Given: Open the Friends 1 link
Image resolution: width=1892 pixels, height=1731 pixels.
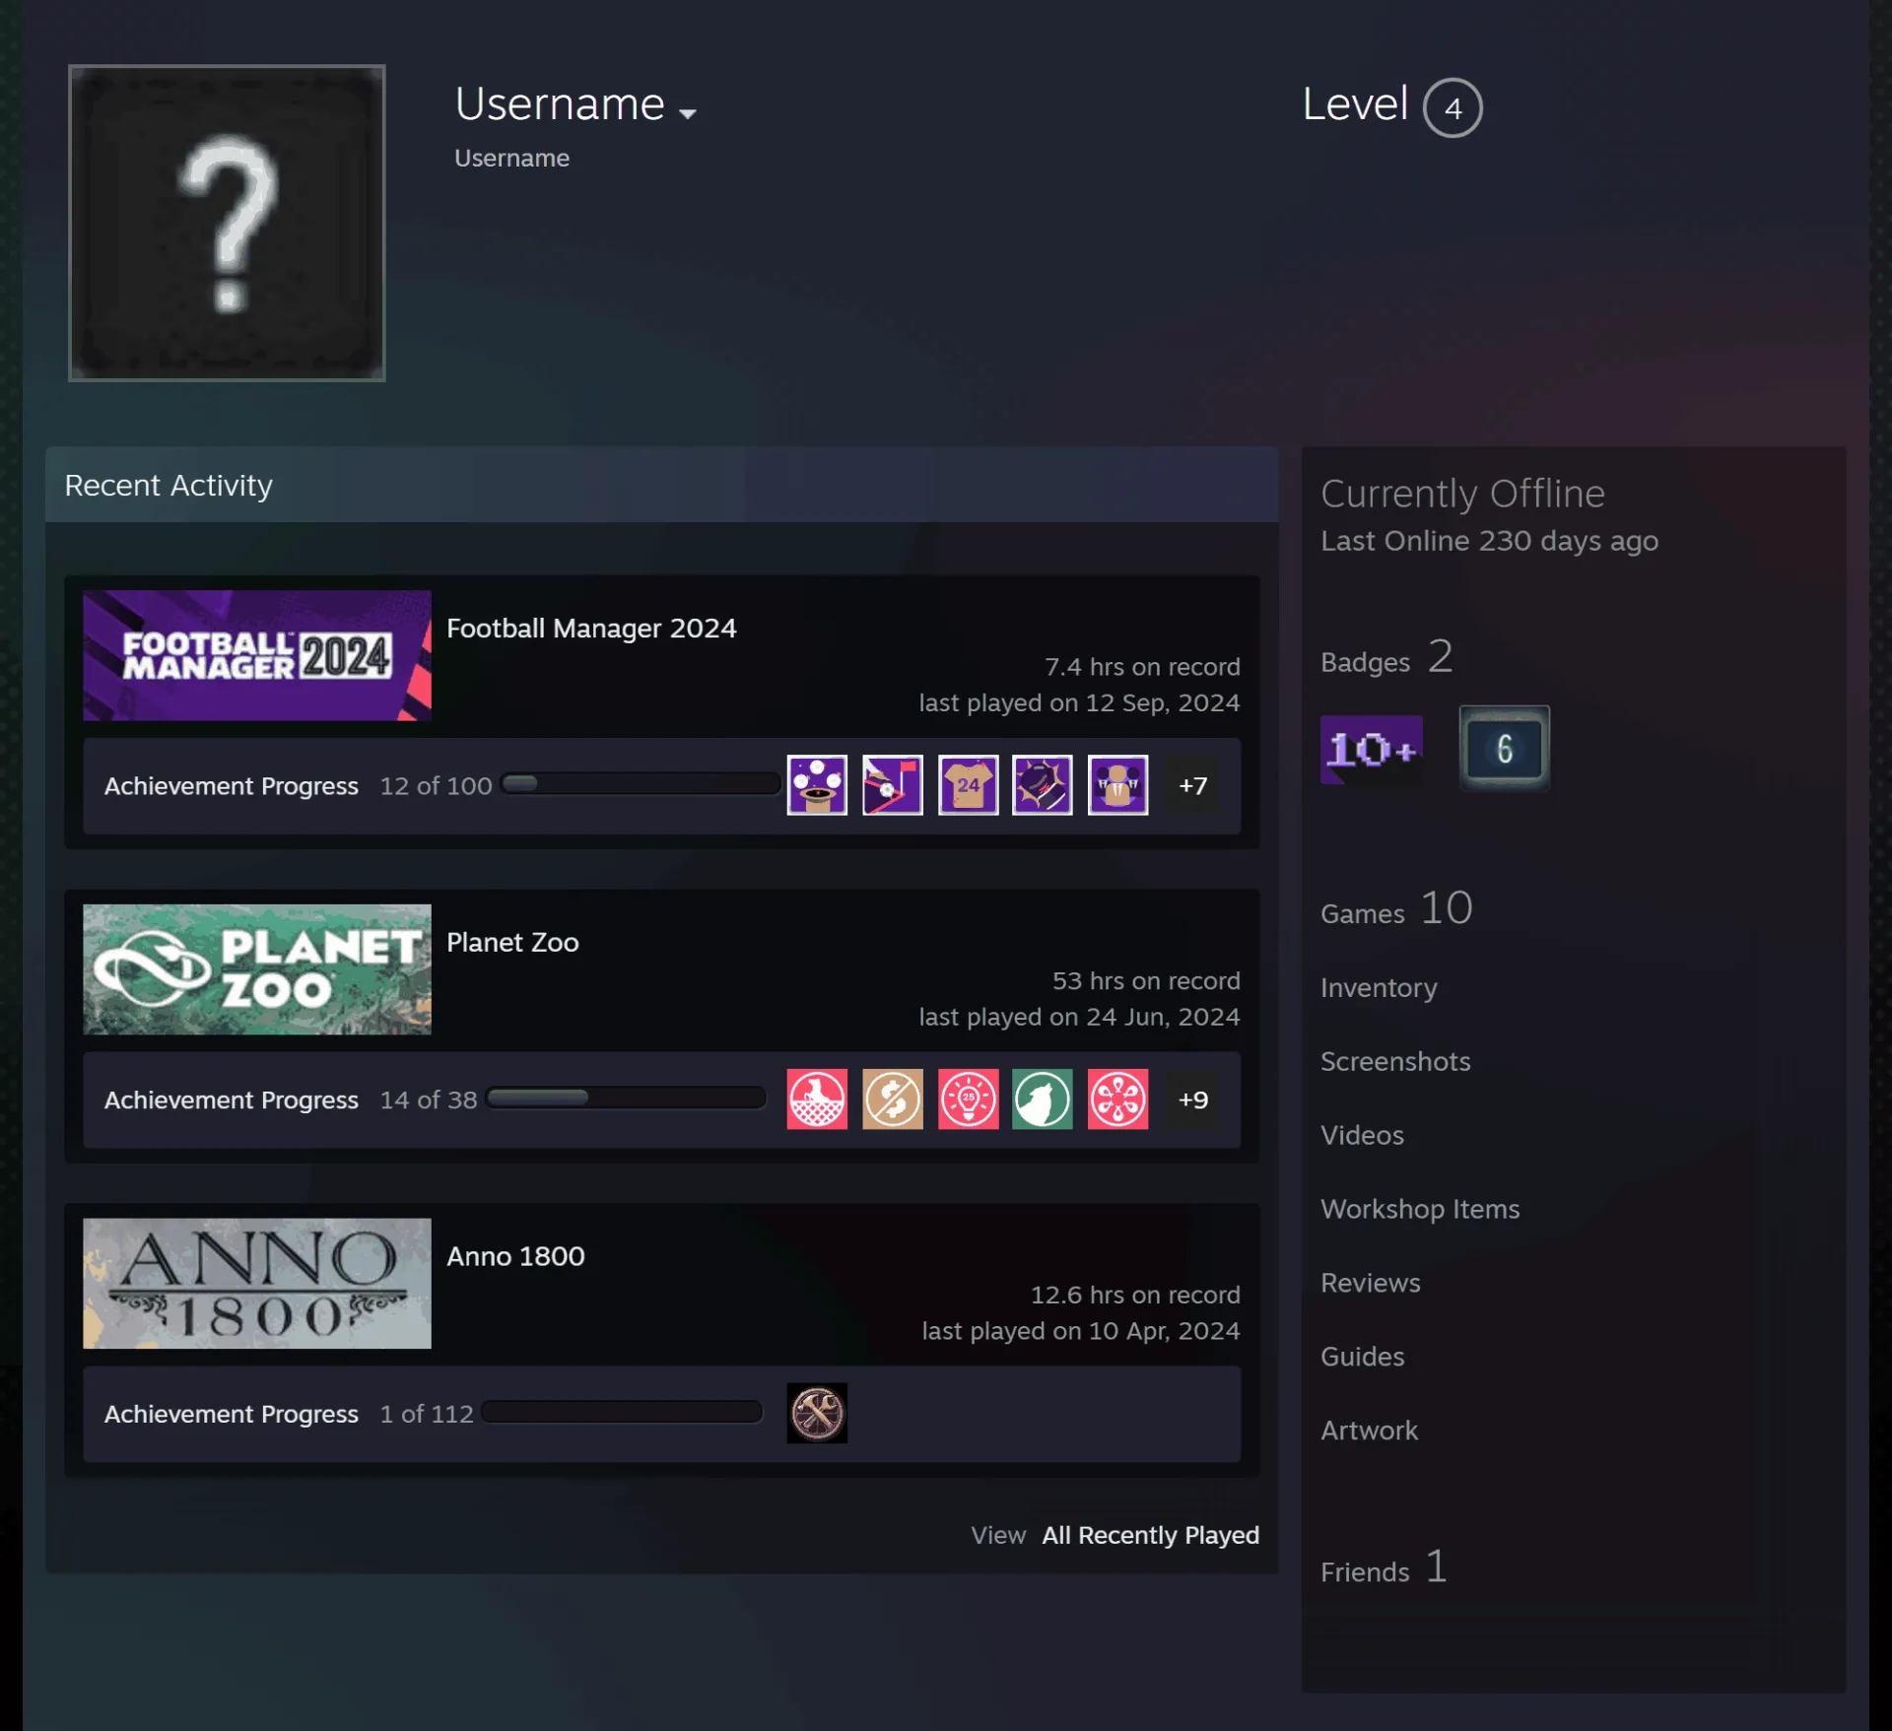Looking at the screenshot, I should (x=1384, y=1567).
